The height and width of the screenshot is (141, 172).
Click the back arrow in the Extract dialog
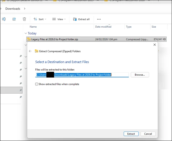pyautogui.click(x=30, y=51)
